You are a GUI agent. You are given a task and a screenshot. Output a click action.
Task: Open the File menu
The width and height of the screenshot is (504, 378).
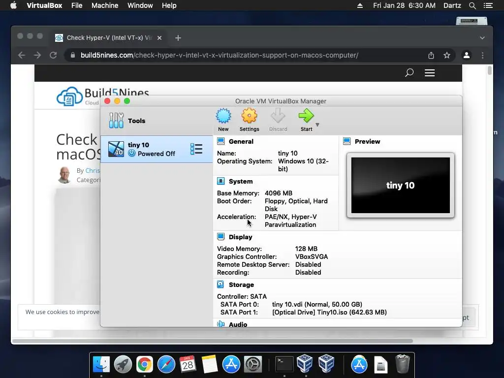click(x=77, y=5)
